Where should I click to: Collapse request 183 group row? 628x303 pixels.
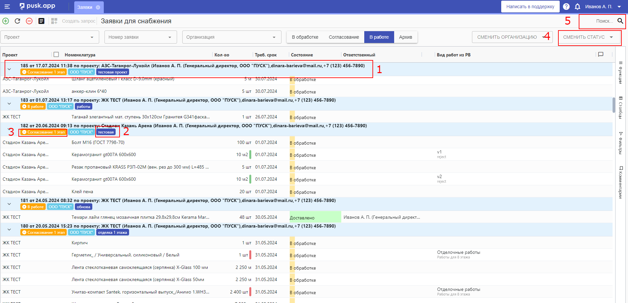[x=9, y=104]
